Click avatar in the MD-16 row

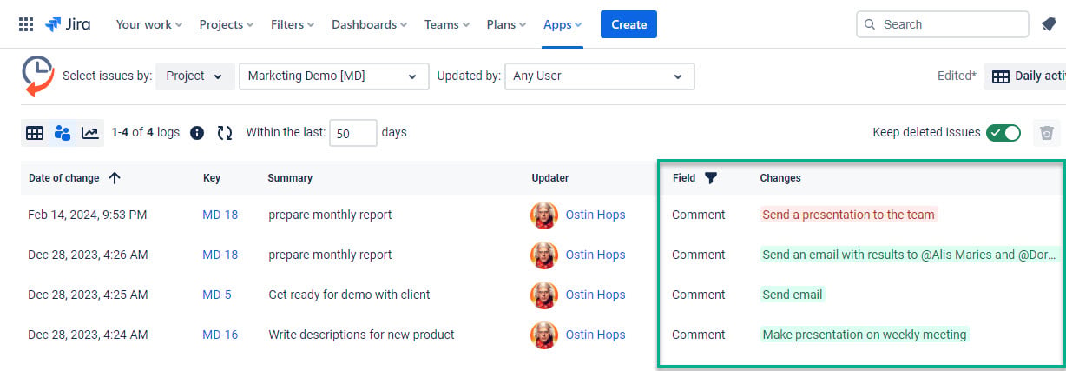pos(544,335)
